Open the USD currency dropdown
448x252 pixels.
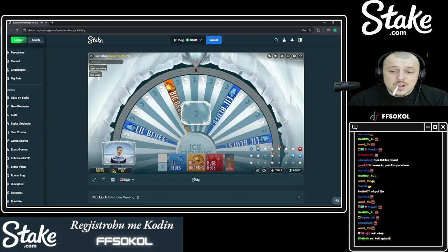tap(127, 180)
